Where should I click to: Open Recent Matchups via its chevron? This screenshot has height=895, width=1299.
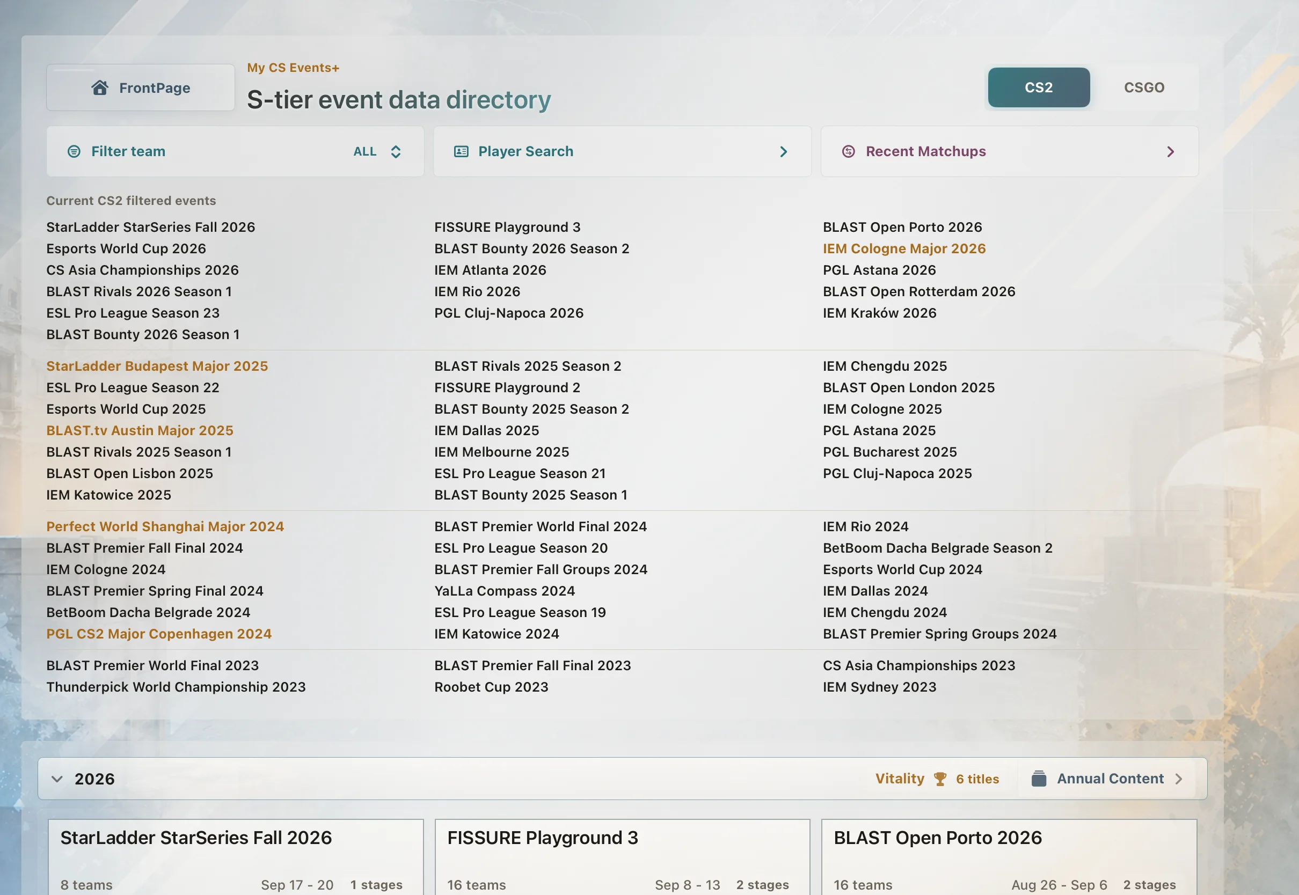(1171, 151)
